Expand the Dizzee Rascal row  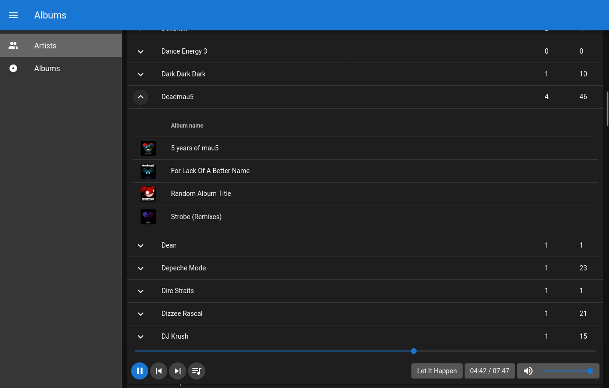(141, 314)
